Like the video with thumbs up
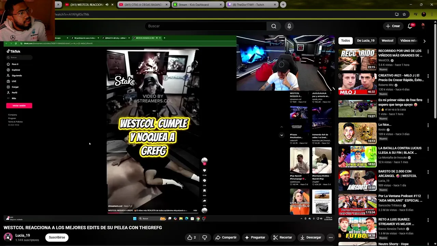 pos(192,237)
